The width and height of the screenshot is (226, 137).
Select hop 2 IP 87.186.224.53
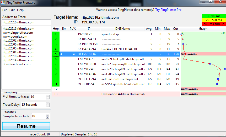(x=87, y=39)
